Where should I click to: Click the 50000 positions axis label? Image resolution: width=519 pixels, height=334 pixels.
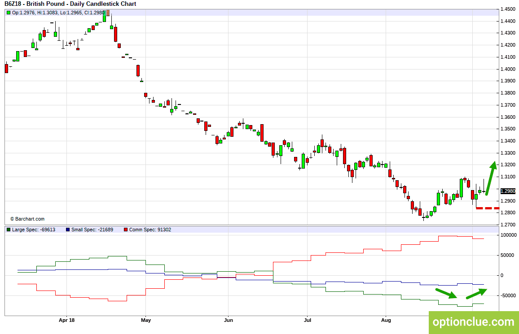(507, 256)
